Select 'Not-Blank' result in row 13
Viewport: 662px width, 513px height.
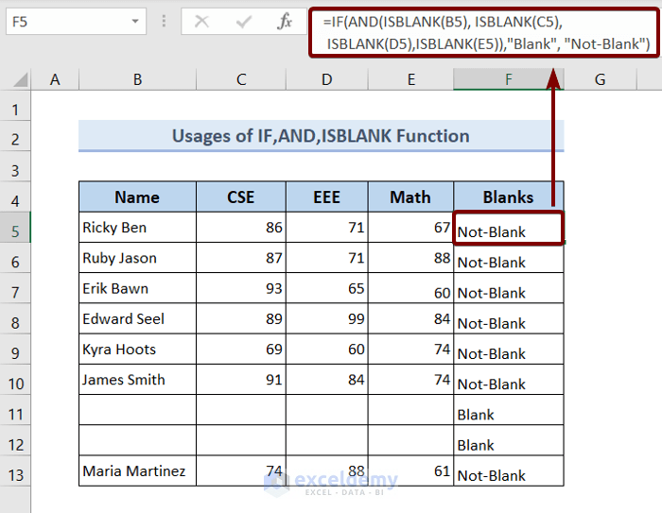509,470
